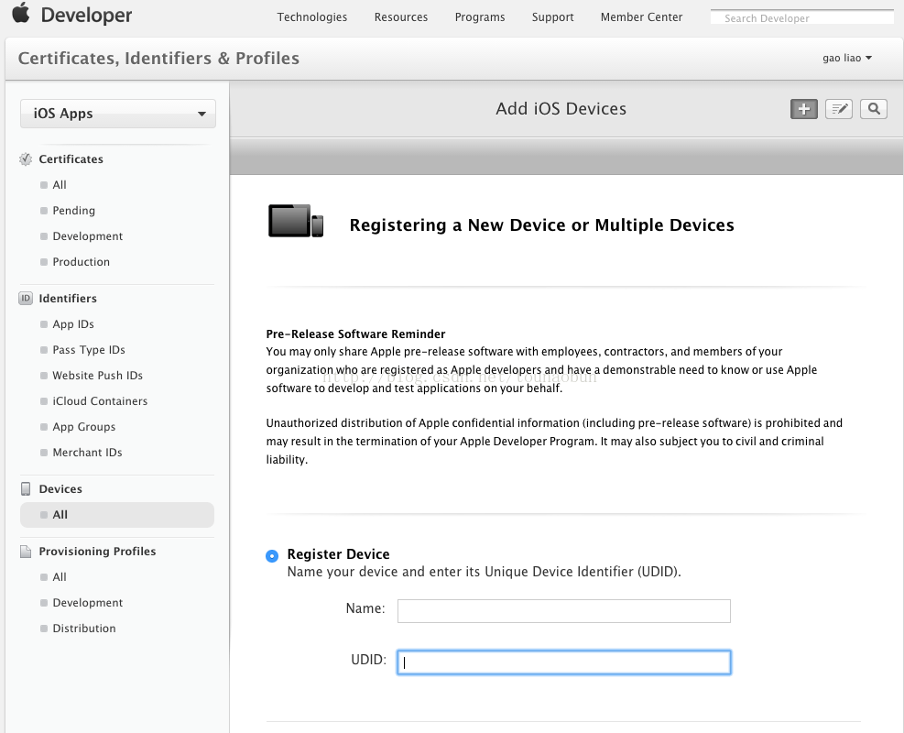904x733 pixels.
Task: Click the Identifiers ID badge icon
Action: pyautogui.click(x=26, y=298)
